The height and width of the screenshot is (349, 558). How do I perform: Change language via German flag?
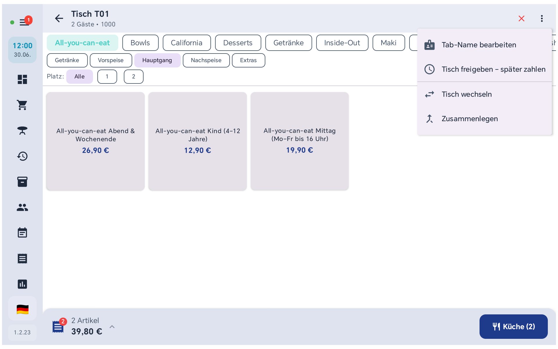[x=22, y=309]
